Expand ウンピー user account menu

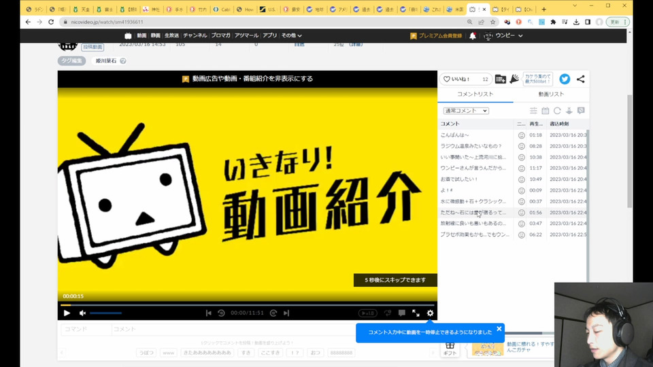tap(503, 36)
